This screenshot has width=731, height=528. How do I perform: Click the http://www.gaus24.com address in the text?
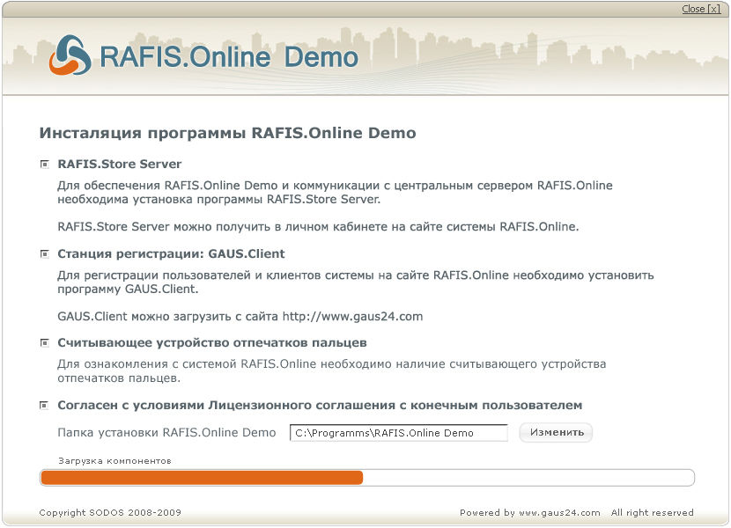coord(352,317)
